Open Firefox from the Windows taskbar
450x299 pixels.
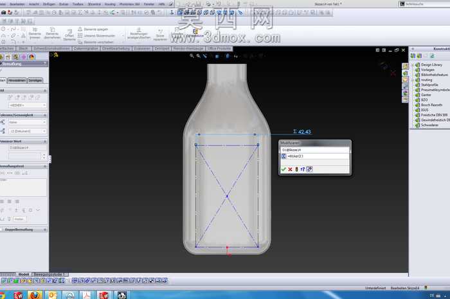pos(35,294)
